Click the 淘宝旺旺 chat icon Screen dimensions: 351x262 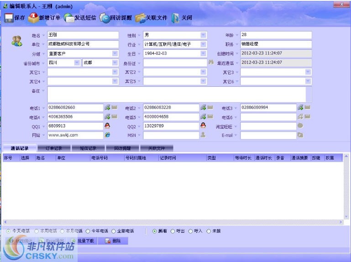(300, 126)
